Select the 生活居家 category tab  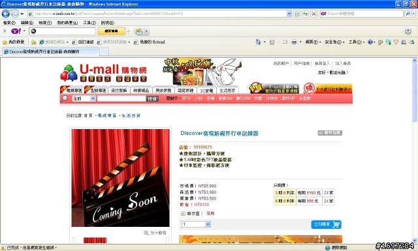(227, 91)
